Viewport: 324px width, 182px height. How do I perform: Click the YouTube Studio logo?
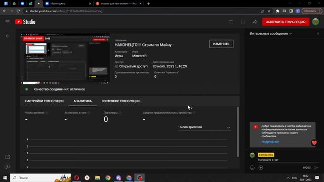25,22
